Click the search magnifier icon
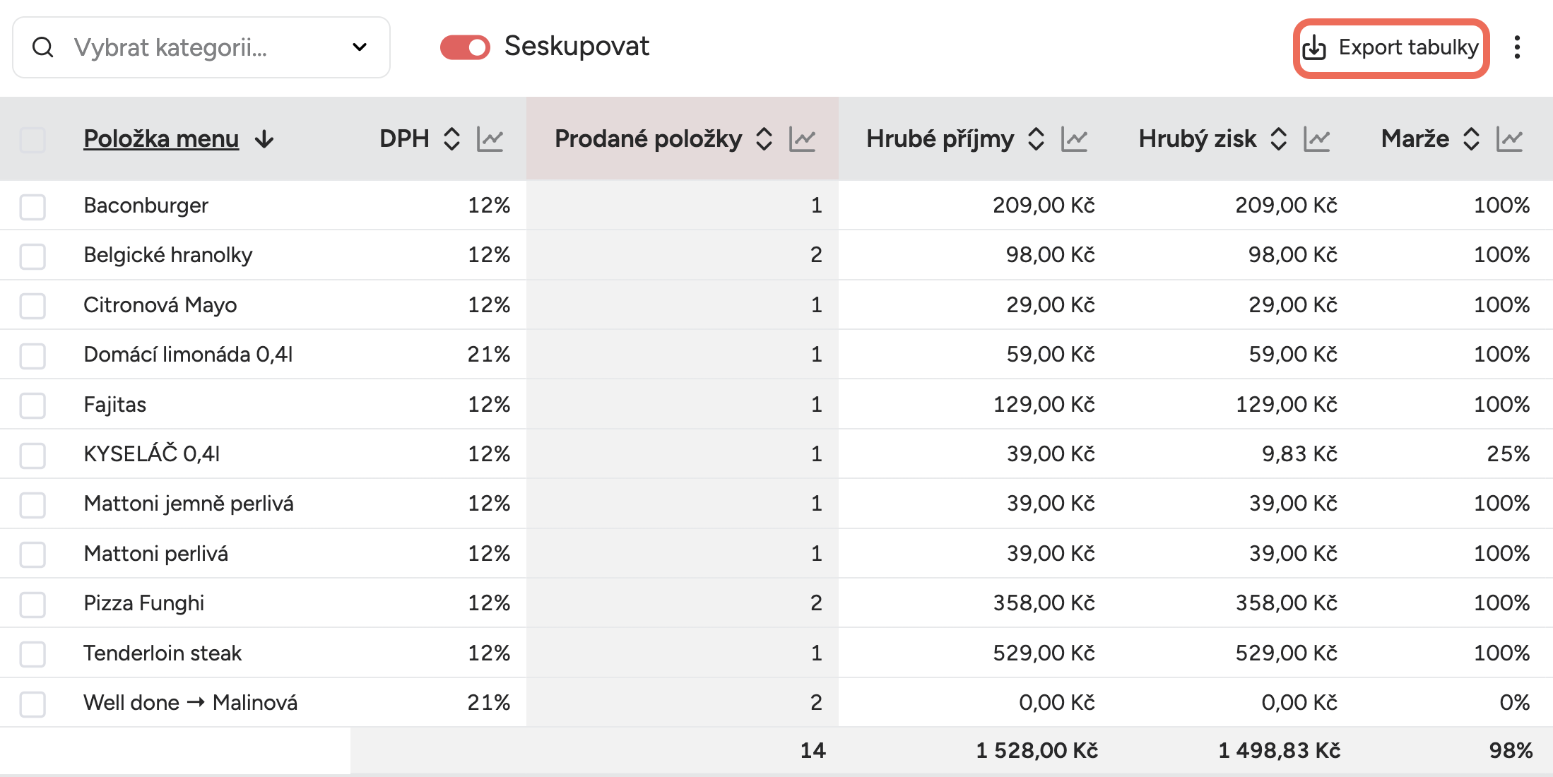This screenshot has width=1553, height=777. point(43,47)
